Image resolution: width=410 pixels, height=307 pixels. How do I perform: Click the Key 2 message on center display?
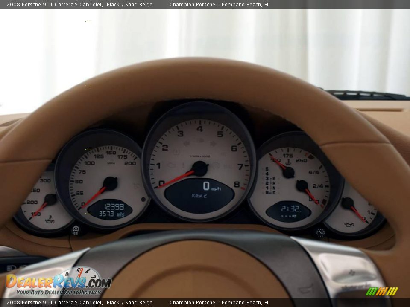click(199, 196)
